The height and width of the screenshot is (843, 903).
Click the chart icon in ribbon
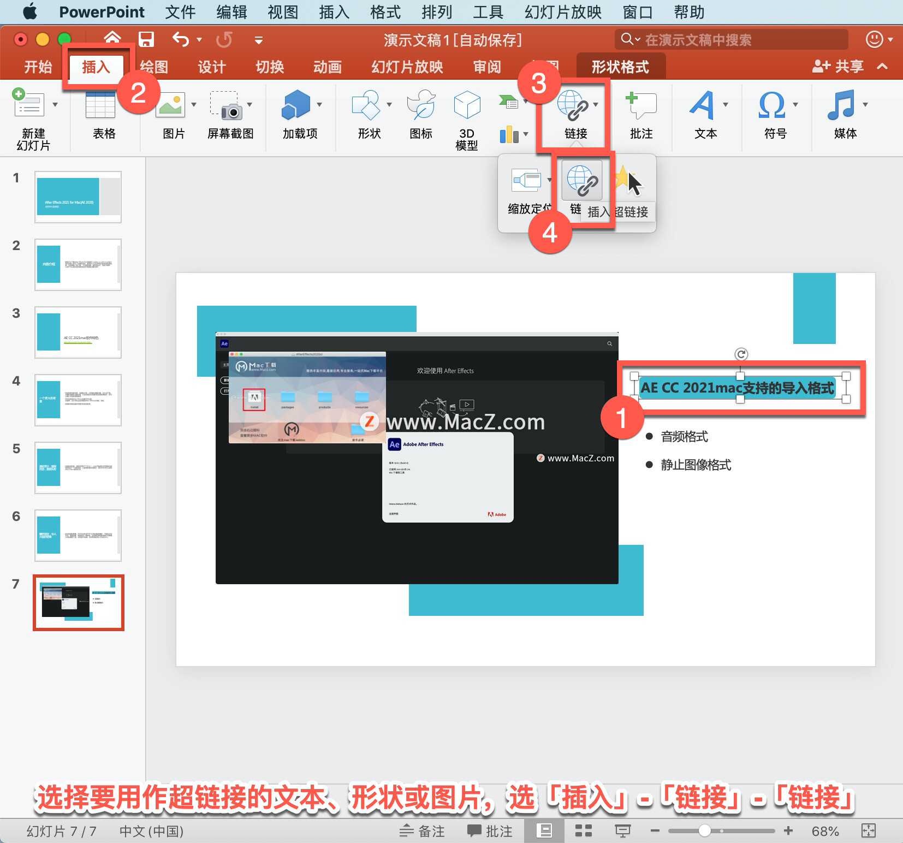click(509, 134)
